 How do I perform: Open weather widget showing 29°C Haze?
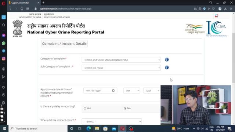(180, 129)
